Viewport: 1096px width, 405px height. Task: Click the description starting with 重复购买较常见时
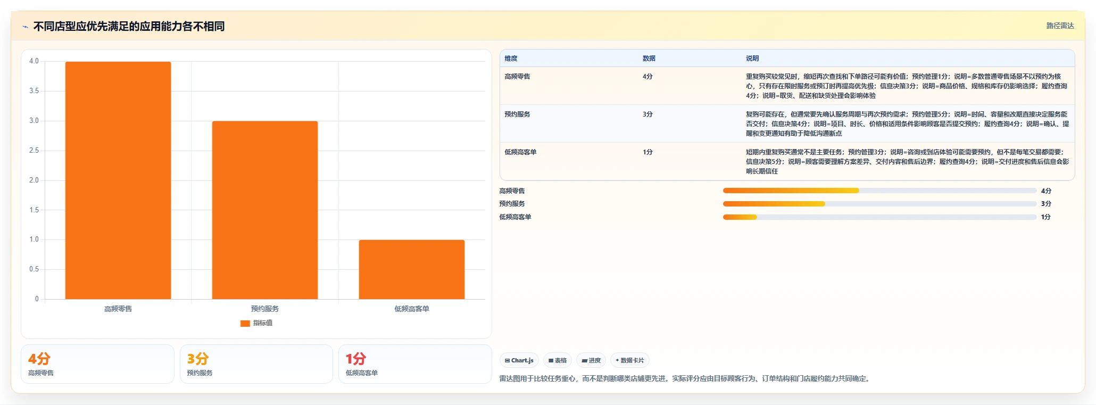(907, 86)
